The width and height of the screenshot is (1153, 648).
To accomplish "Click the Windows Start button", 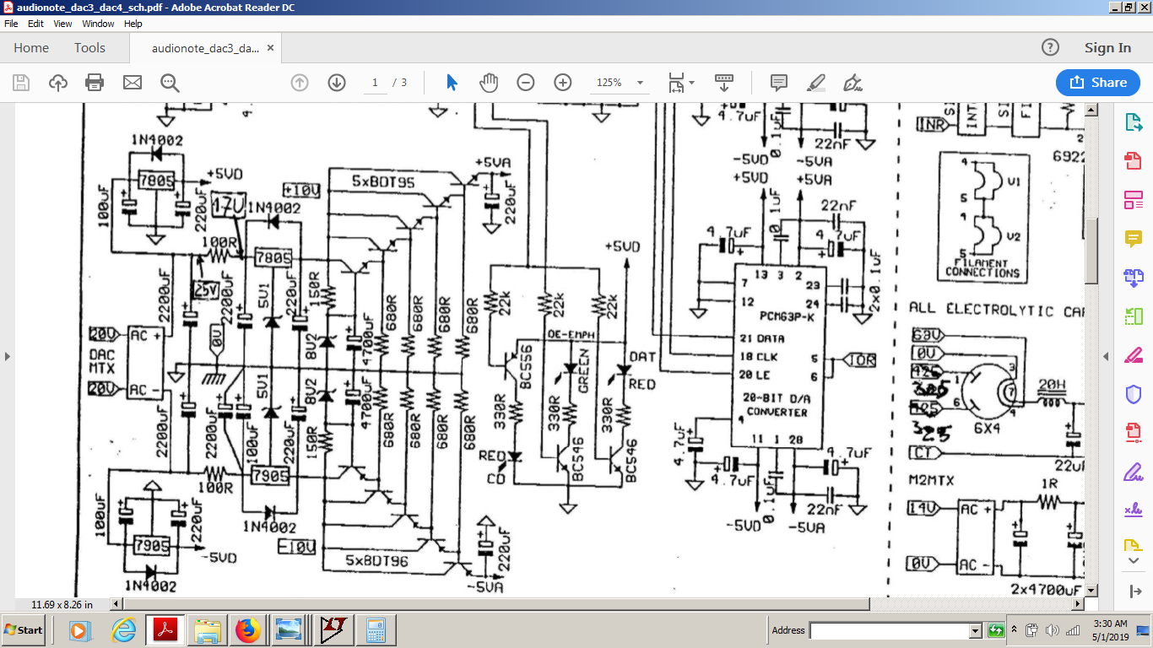I will pyautogui.click(x=24, y=630).
